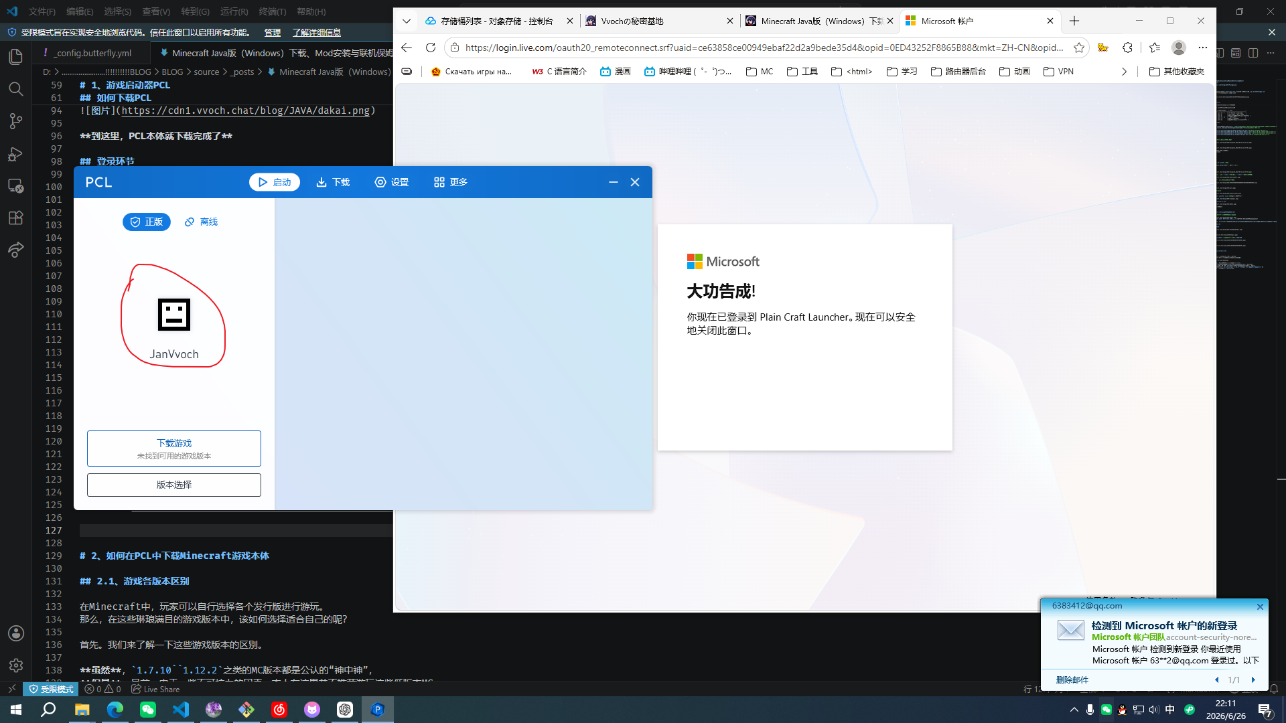The height and width of the screenshot is (723, 1286).
Task: Open Search in the VS Code activity bar
Action: click(x=16, y=89)
